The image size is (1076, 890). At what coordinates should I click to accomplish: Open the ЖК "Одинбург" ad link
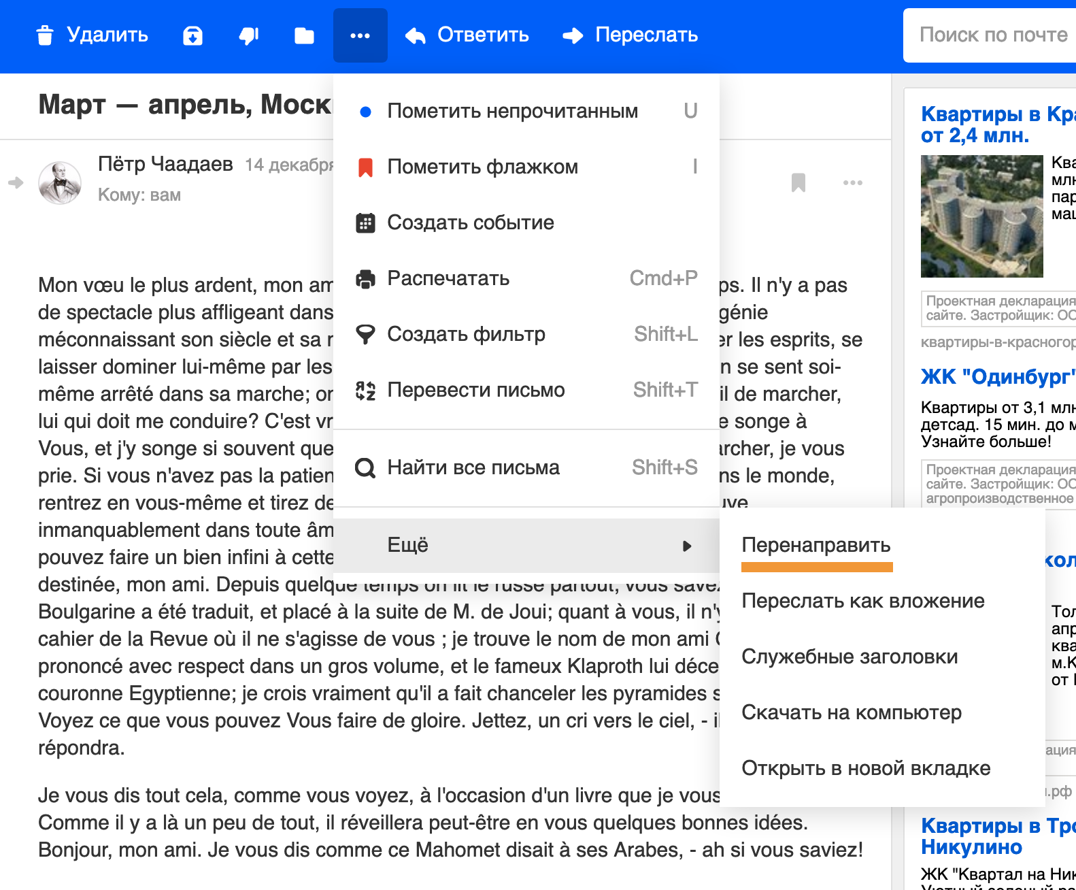pyautogui.click(x=998, y=376)
